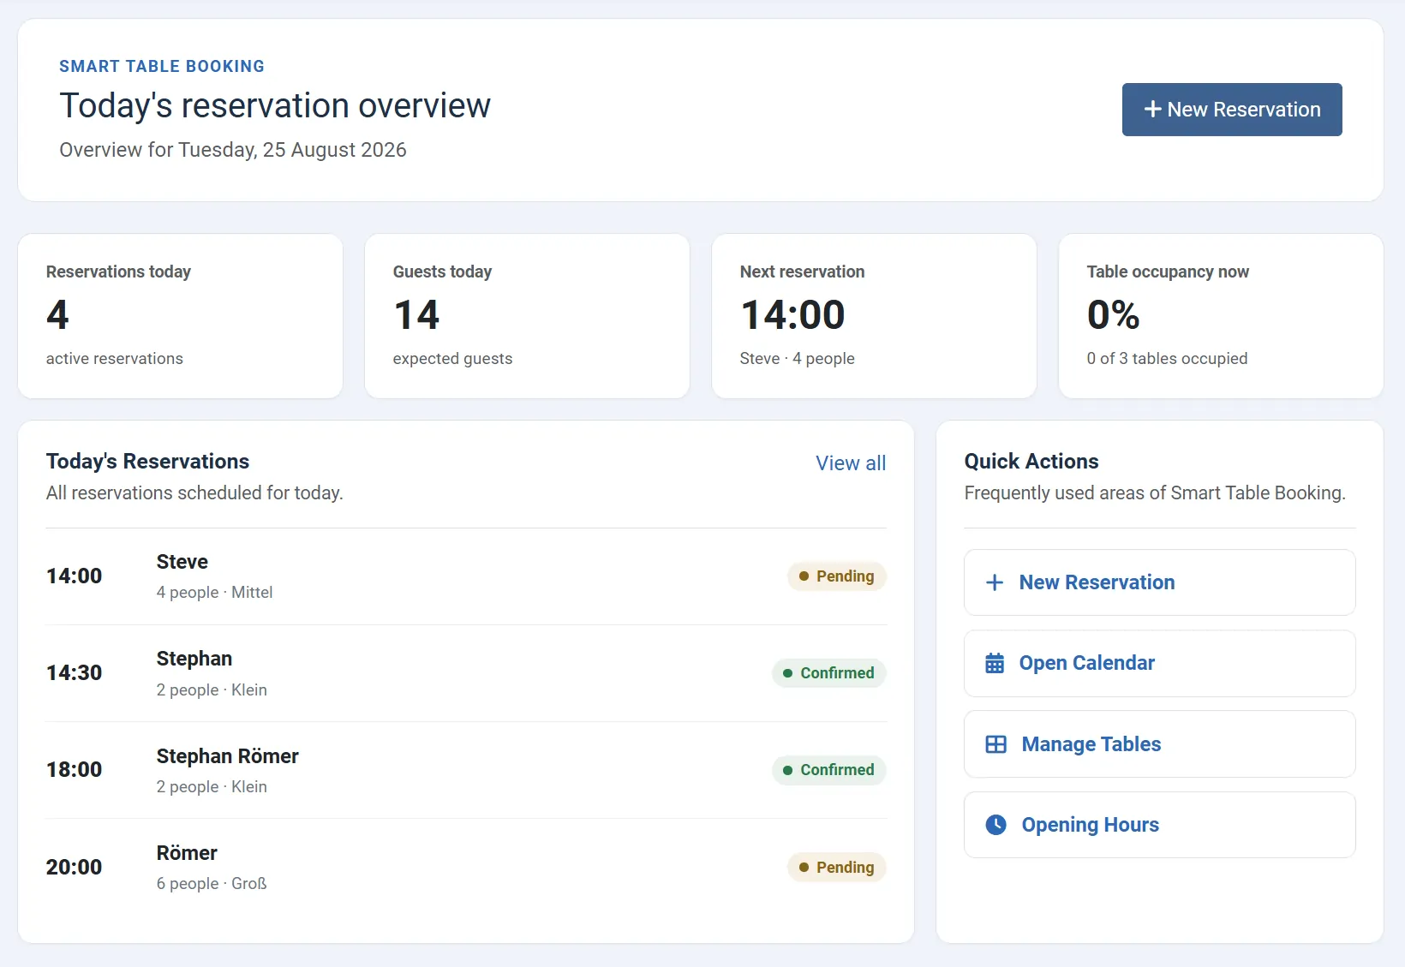Screen dimensions: 1405x967
Task: Click the Confirmed badge on the 14:30 reservation
Action: tap(829, 673)
